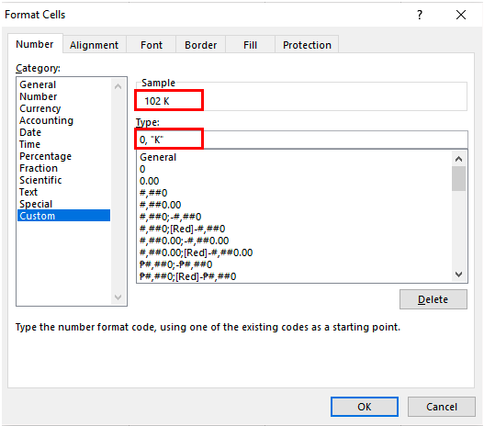Screen dimensions: 484x426
Task: Pick the #,##0;[Red]-#,##0 format code
Action: pyautogui.click(x=183, y=229)
